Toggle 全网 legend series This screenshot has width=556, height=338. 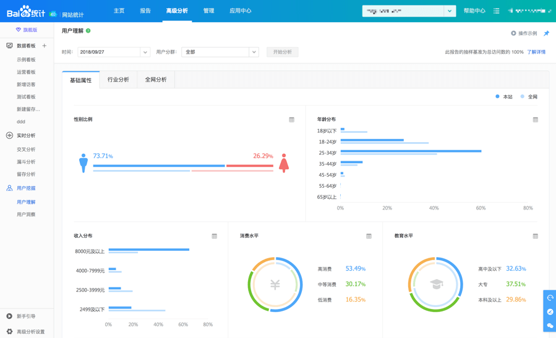pos(529,97)
